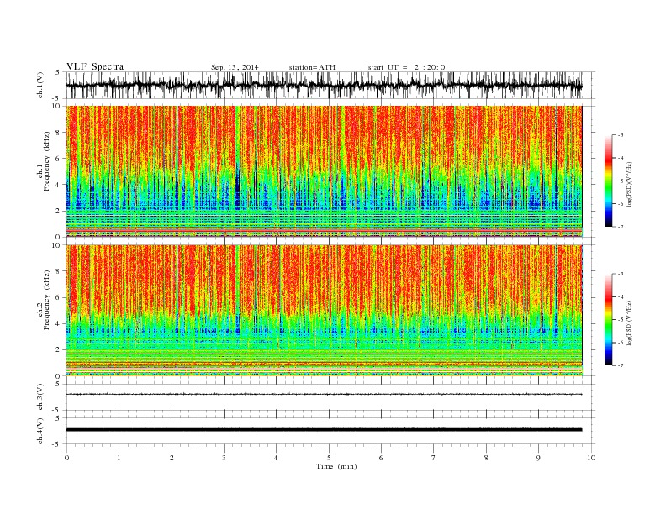
Task: Click the "3" tick label on Time axis
Action: pos(224,458)
